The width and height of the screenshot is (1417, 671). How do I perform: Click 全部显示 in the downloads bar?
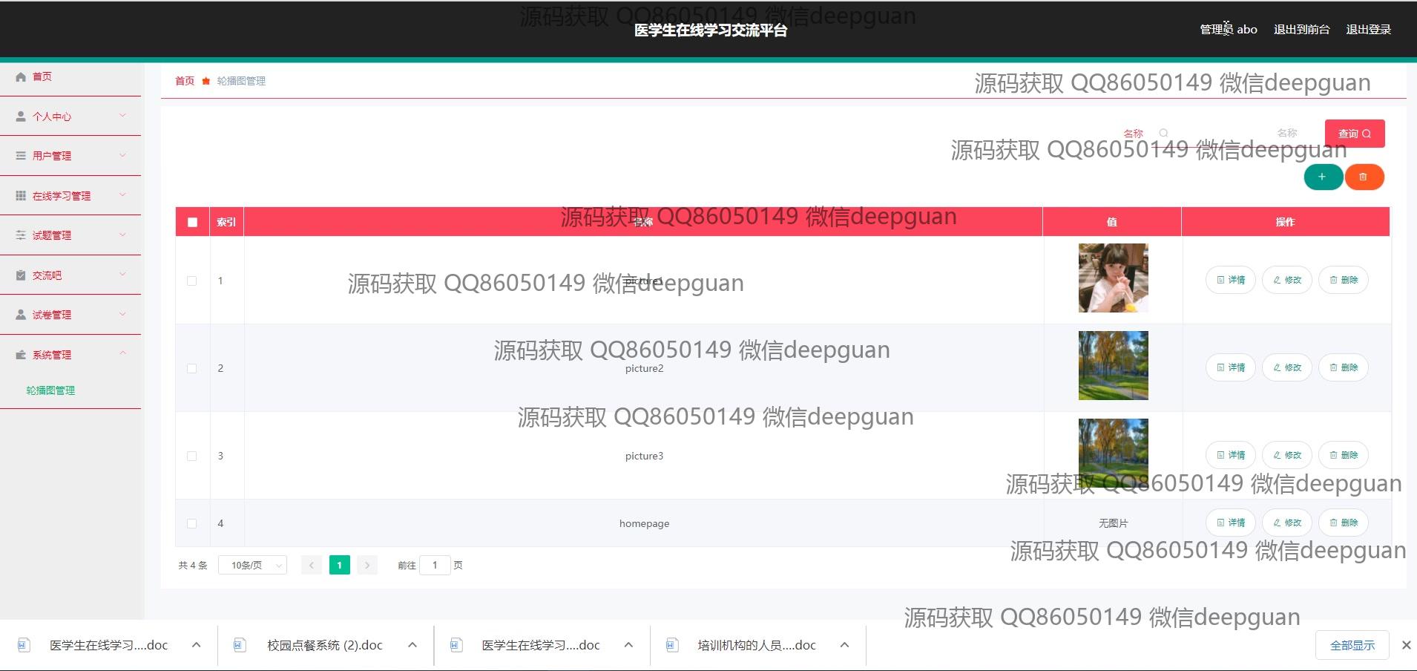(x=1352, y=645)
